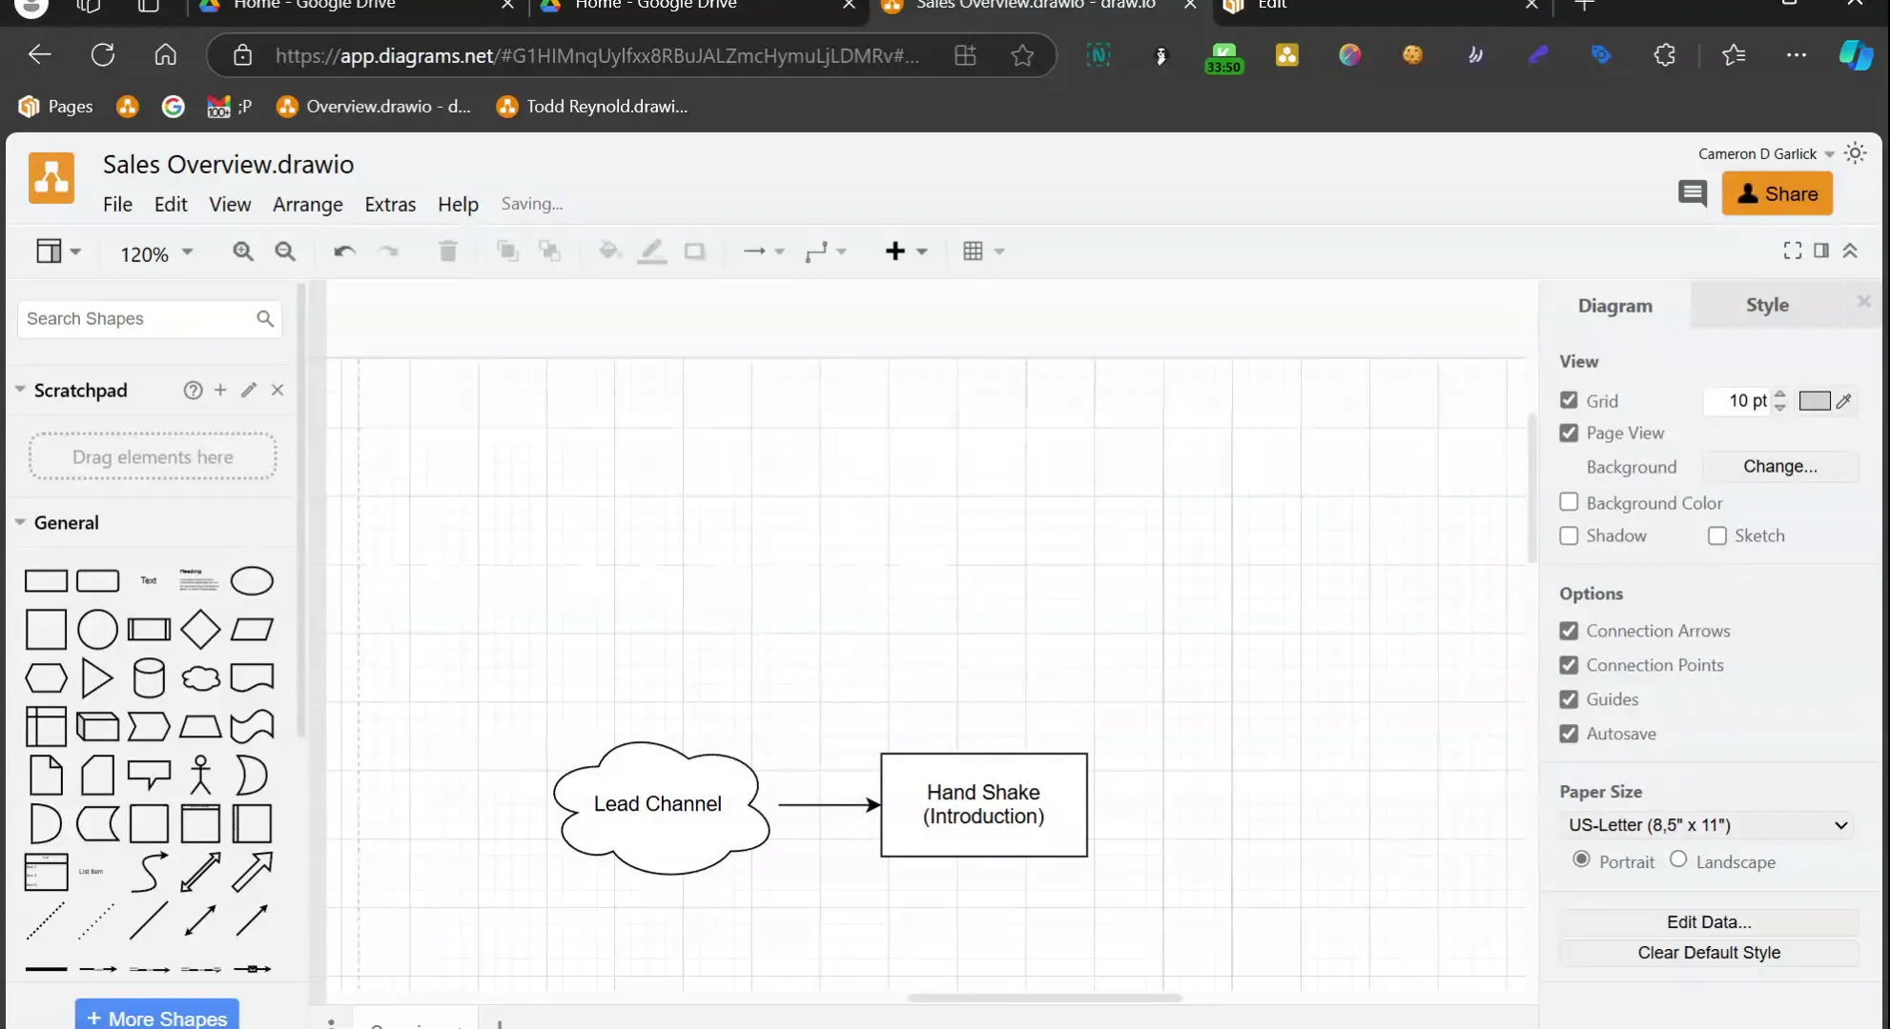This screenshot has width=1890, height=1029.
Task: Click the To Front icon
Action: coord(507,251)
